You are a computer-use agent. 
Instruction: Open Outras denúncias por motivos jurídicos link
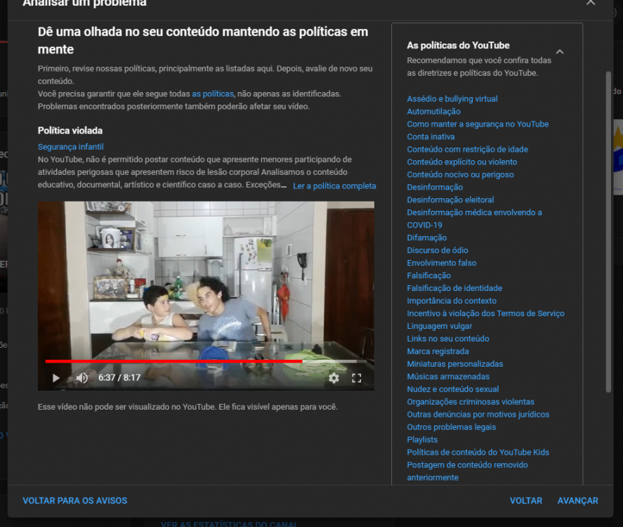pyautogui.click(x=478, y=415)
